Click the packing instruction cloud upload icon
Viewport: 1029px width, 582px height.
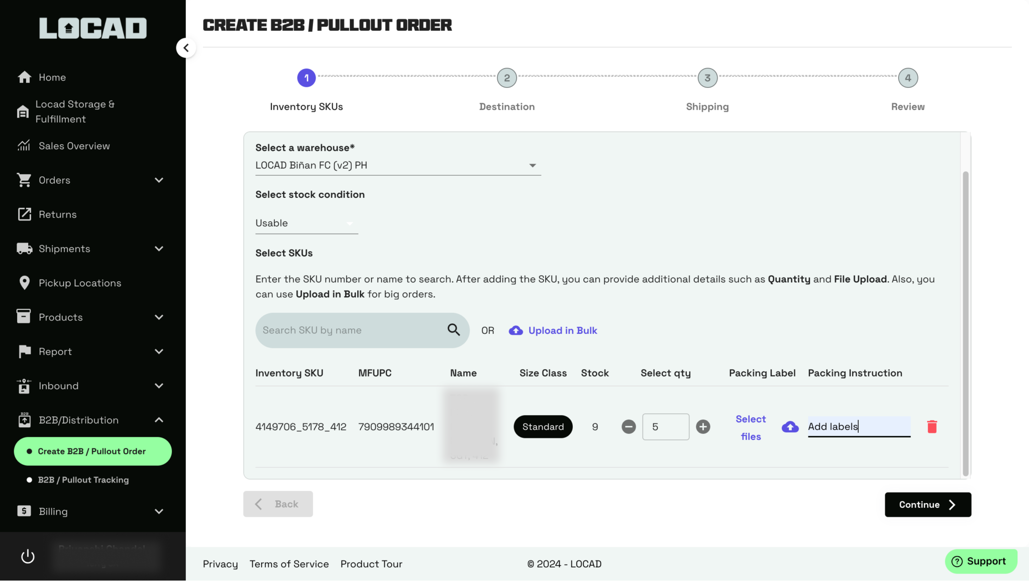pyautogui.click(x=790, y=427)
